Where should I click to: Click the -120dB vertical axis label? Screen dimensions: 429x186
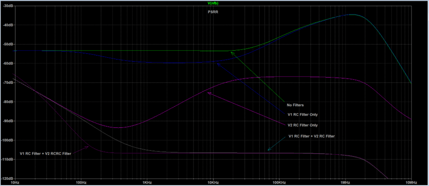(x=7, y=178)
